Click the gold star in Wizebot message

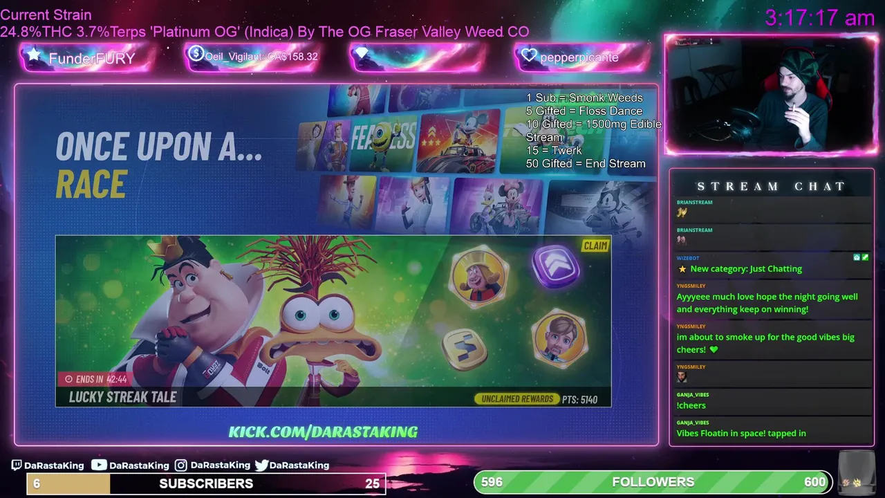click(x=682, y=269)
